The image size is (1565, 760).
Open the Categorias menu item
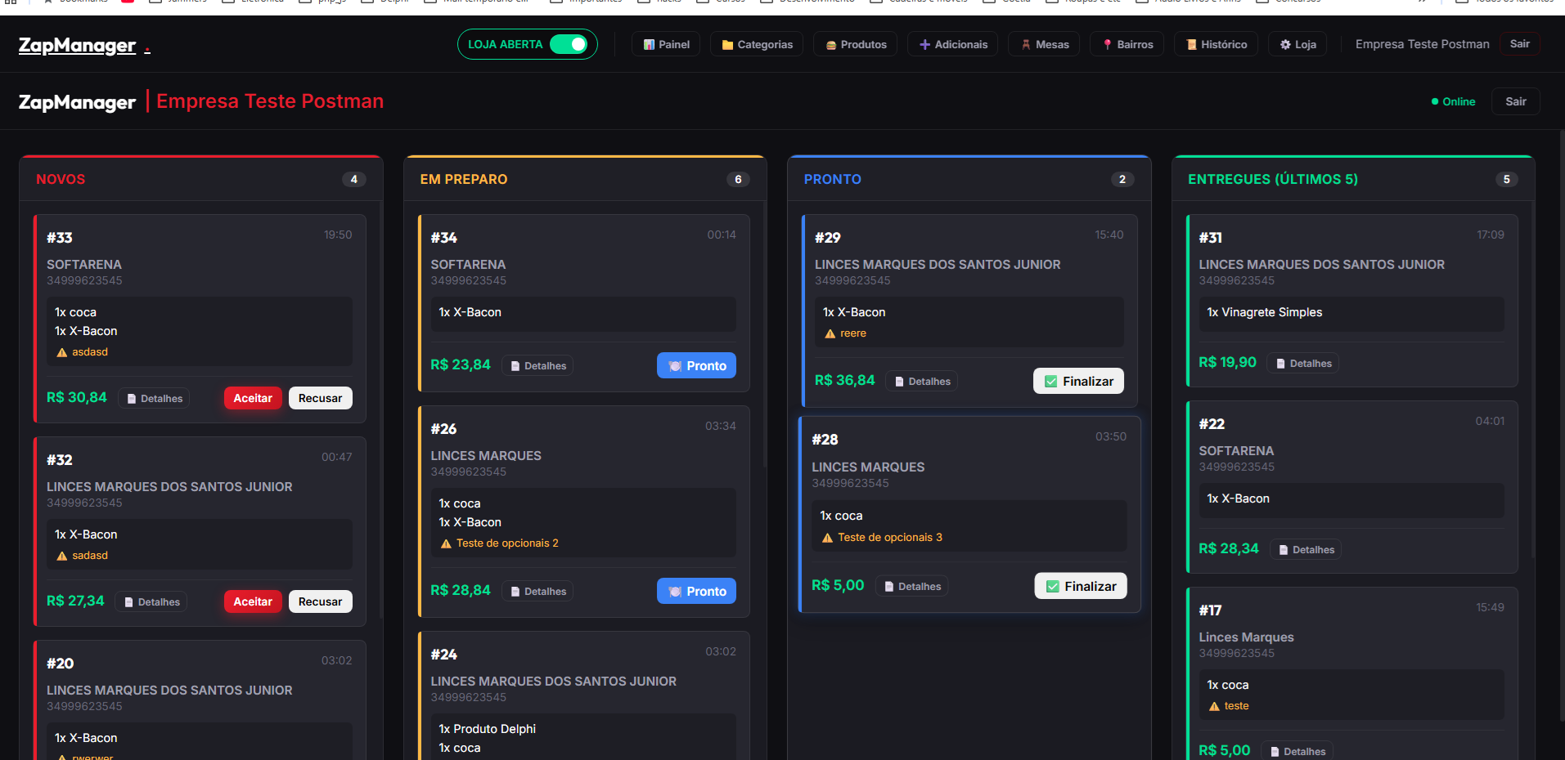pyautogui.click(x=757, y=44)
